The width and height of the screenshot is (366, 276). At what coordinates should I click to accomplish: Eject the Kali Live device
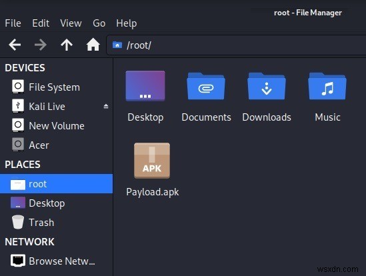click(106, 107)
